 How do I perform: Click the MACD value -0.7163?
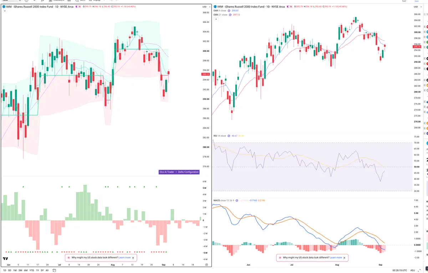click(253, 200)
